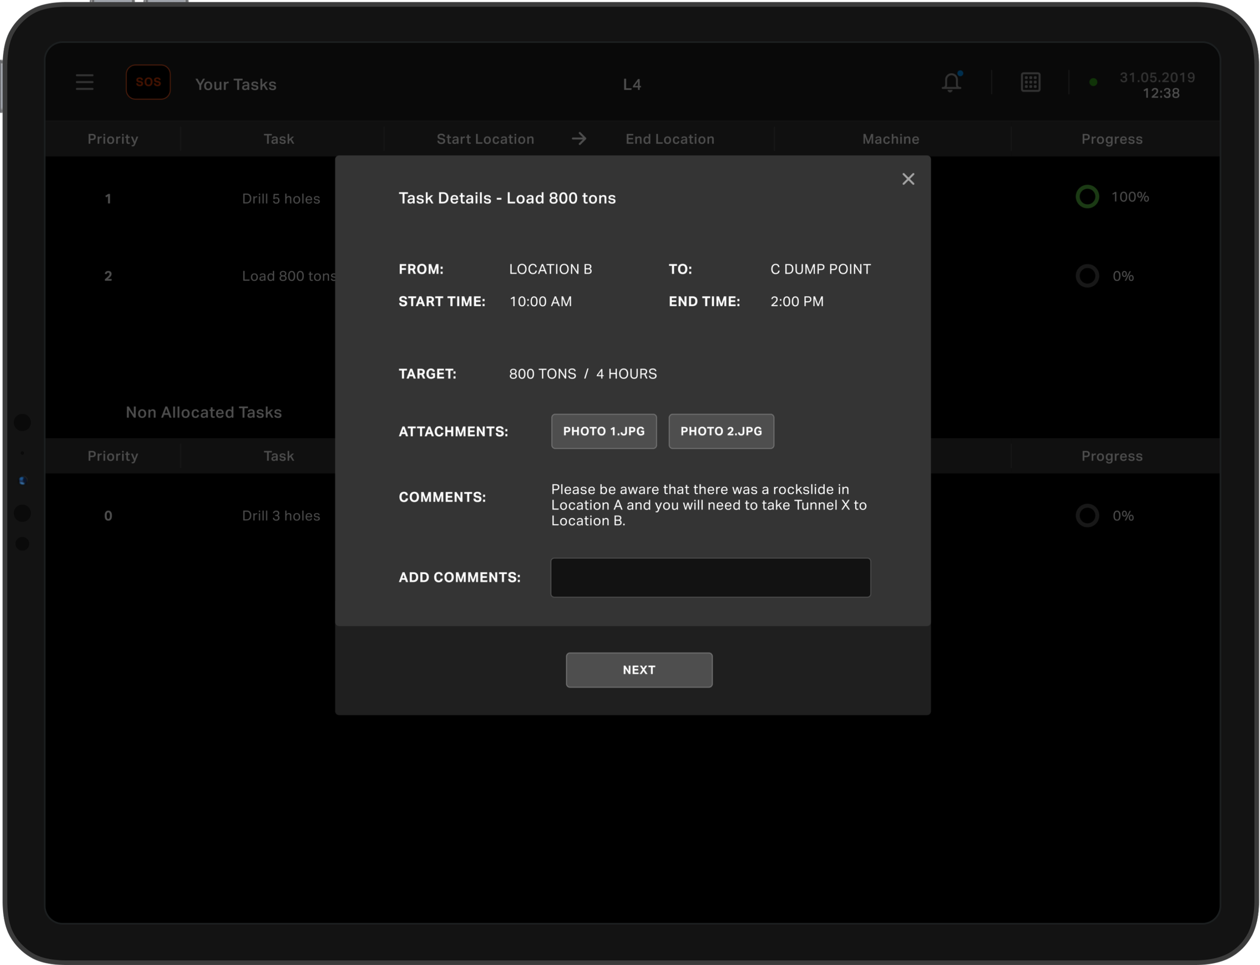Click the Priority column header
The image size is (1260, 965).
(x=112, y=139)
